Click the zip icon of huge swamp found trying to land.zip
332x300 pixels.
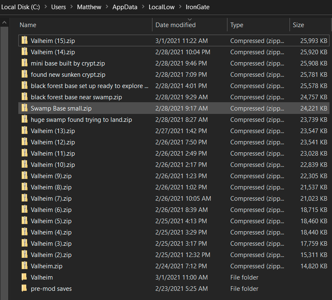tap(25, 119)
